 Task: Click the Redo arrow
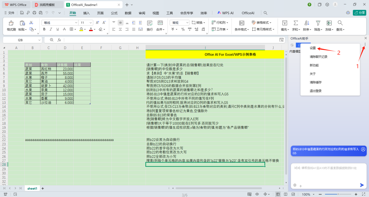click(x=53, y=13)
